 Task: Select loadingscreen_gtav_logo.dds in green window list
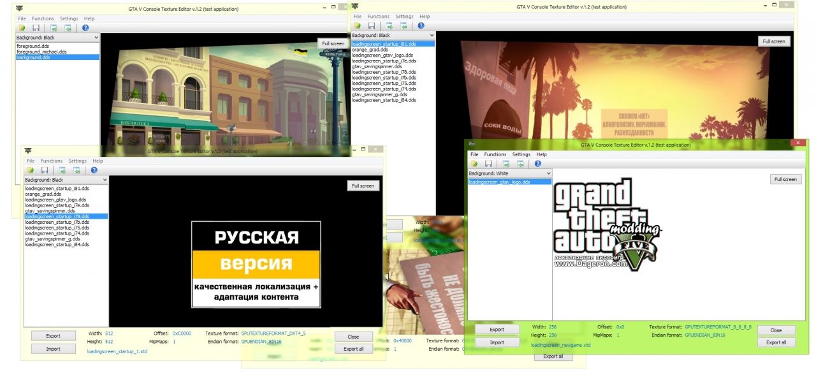[x=510, y=182]
